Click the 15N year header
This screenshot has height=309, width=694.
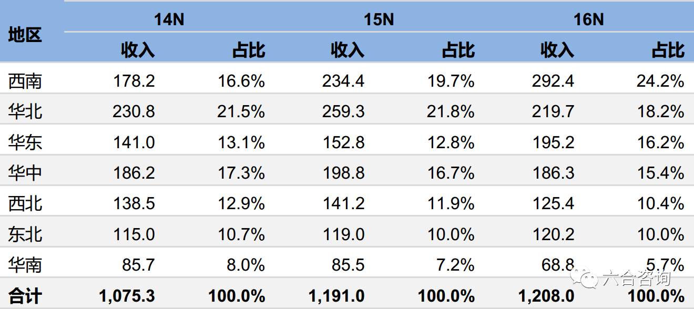(x=379, y=19)
